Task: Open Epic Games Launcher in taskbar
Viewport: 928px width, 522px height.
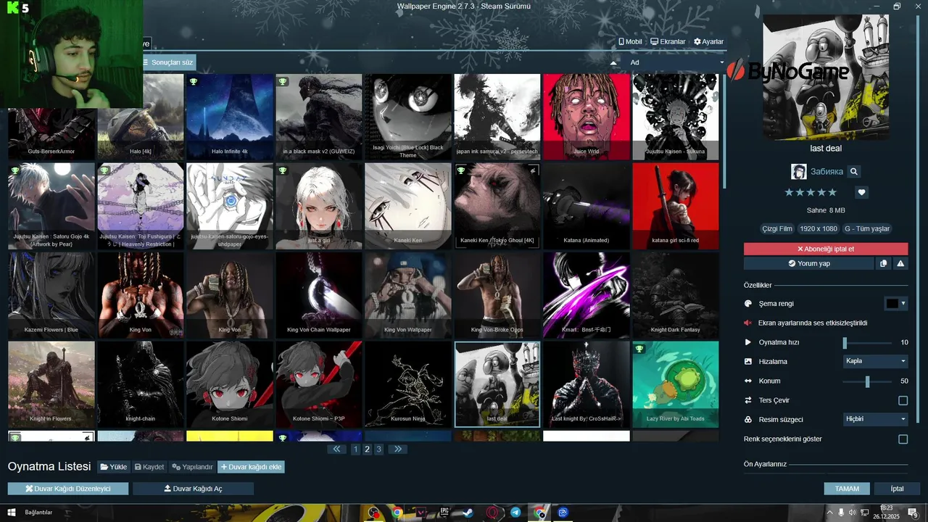Action: [x=444, y=513]
